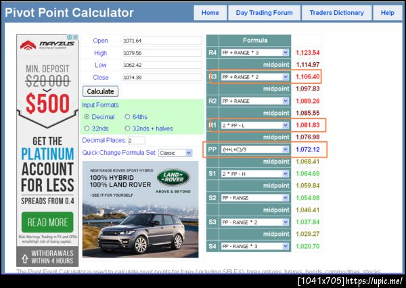Click the Open price input field

coord(162,41)
